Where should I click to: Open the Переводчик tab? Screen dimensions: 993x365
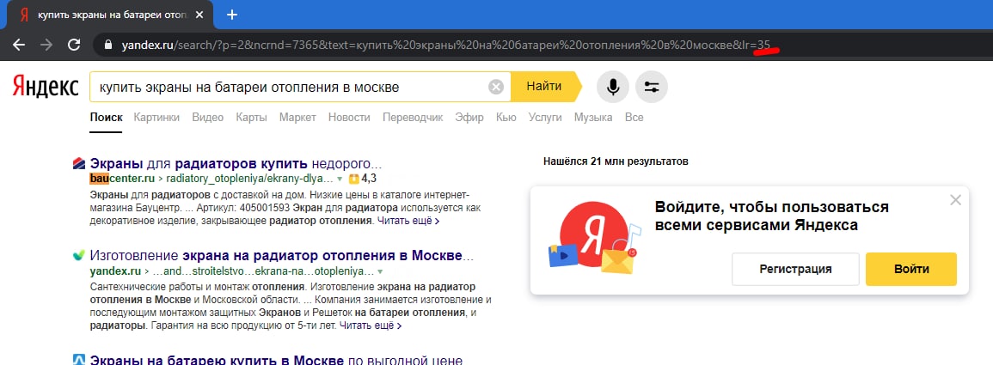(x=413, y=118)
